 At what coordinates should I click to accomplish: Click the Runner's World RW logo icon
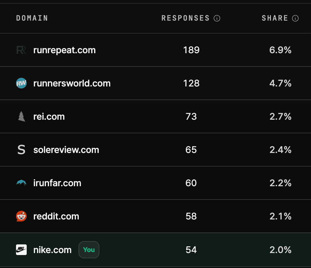21,83
